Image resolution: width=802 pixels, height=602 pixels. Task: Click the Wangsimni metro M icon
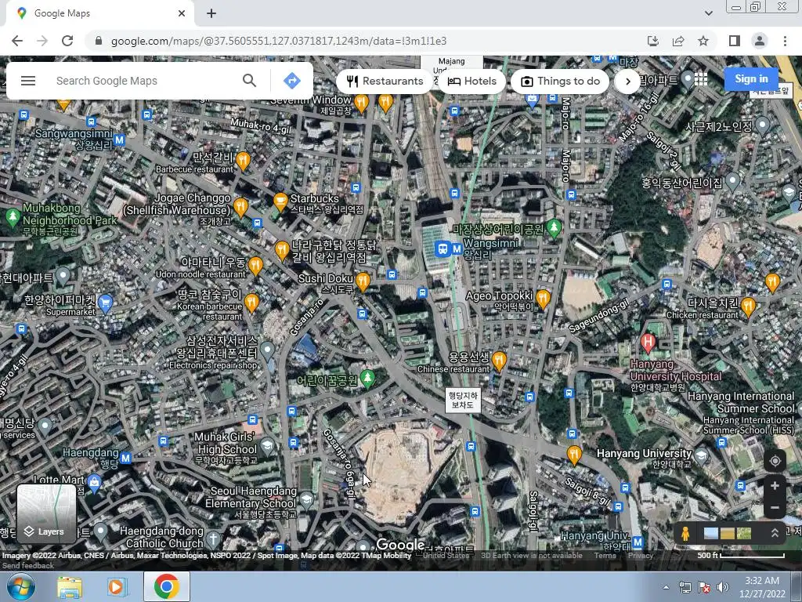coord(457,249)
